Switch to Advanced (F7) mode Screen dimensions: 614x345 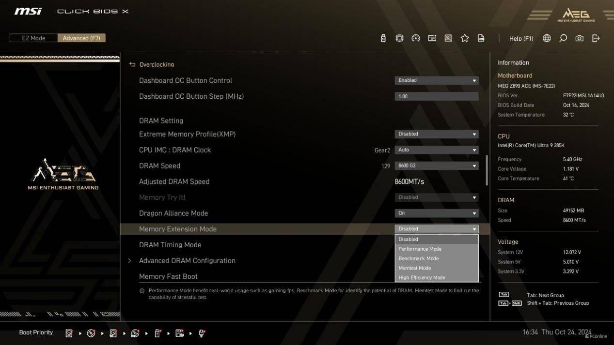tap(81, 38)
